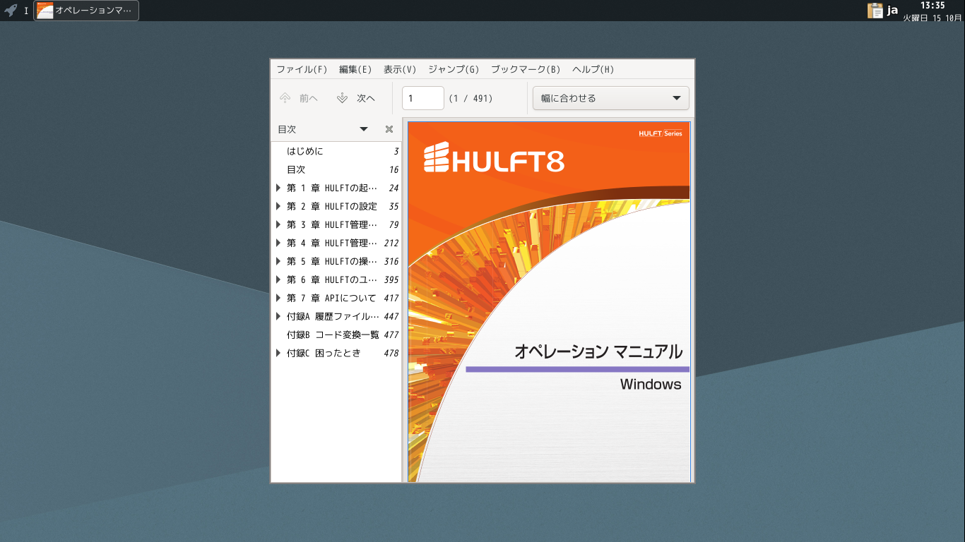Click the (1 / 491) page count text

[x=471, y=98]
